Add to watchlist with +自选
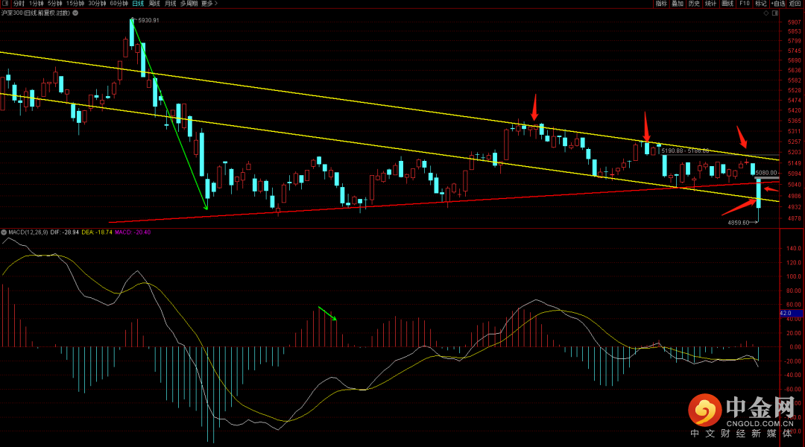The height and width of the screenshot is (447, 805). pyautogui.click(x=777, y=3)
